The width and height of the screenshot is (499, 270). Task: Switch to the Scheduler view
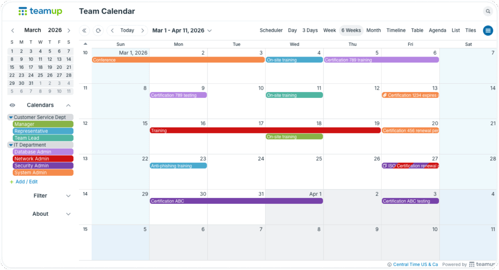tap(271, 31)
